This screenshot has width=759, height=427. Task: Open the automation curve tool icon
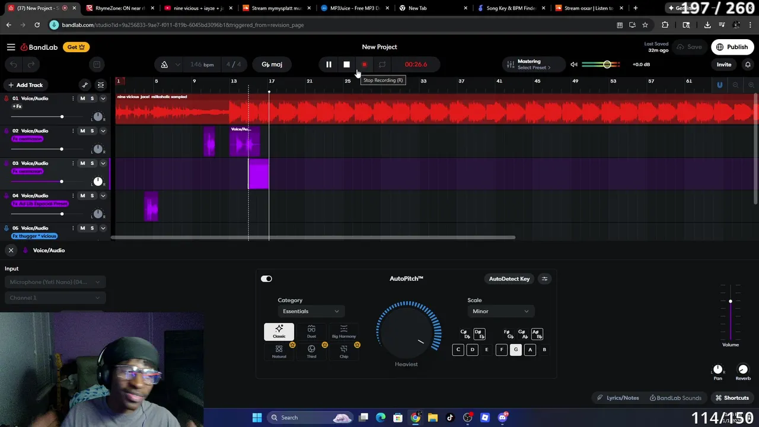click(85, 85)
